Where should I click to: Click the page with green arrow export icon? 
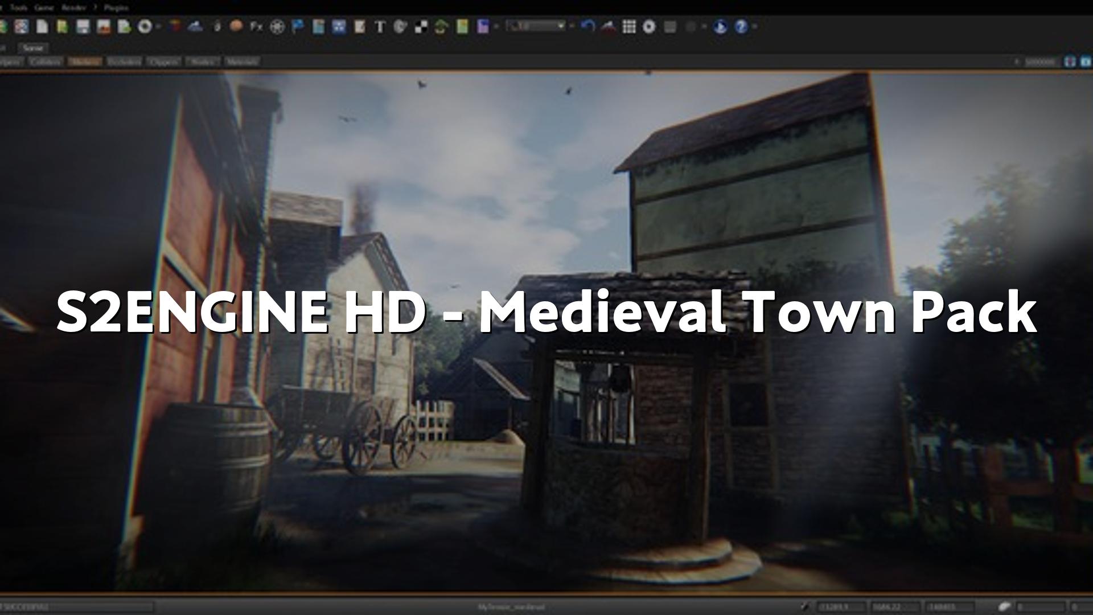point(124,26)
